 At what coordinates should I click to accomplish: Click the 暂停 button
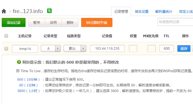[x=37, y=22]
